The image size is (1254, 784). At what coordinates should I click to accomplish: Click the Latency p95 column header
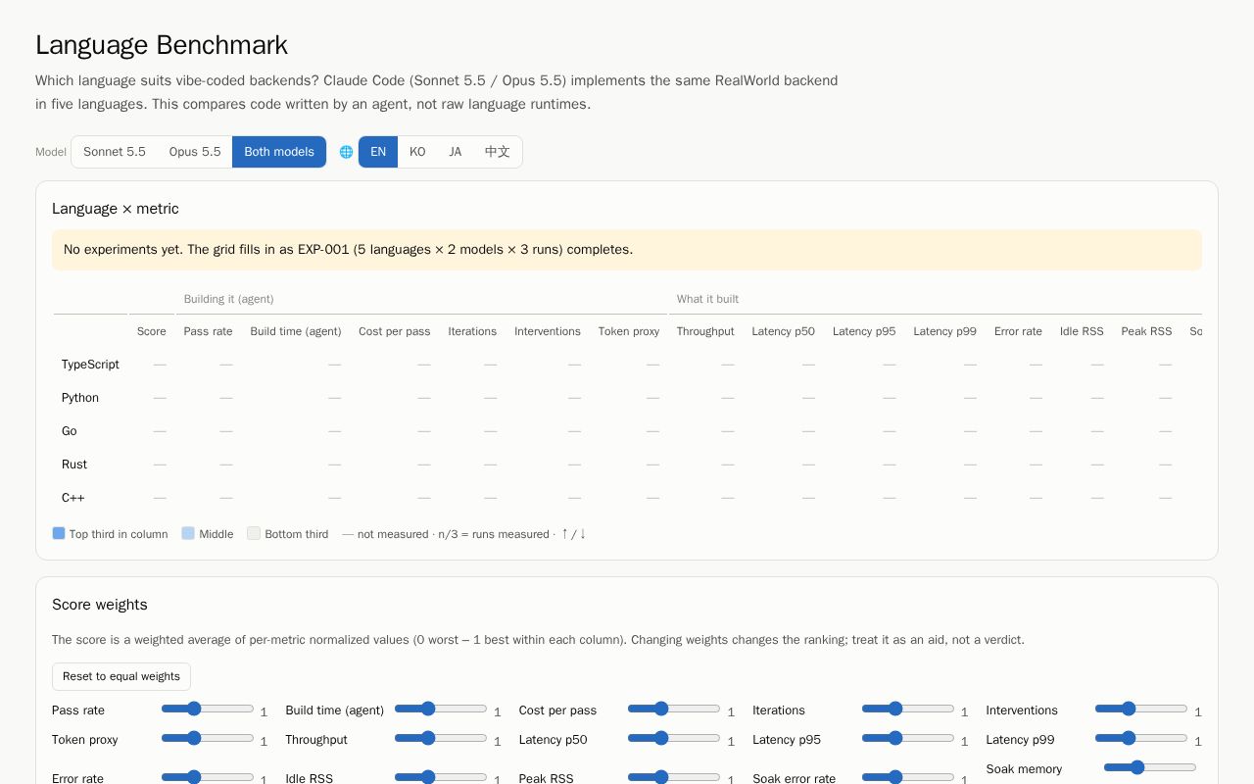coord(864,331)
